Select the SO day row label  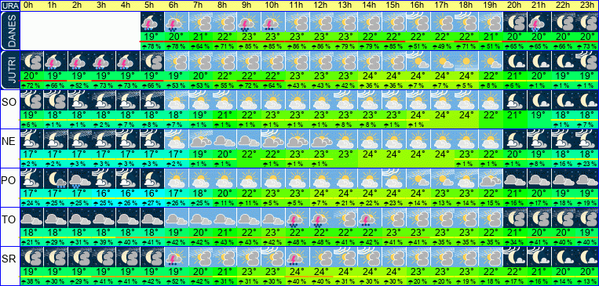point(9,102)
